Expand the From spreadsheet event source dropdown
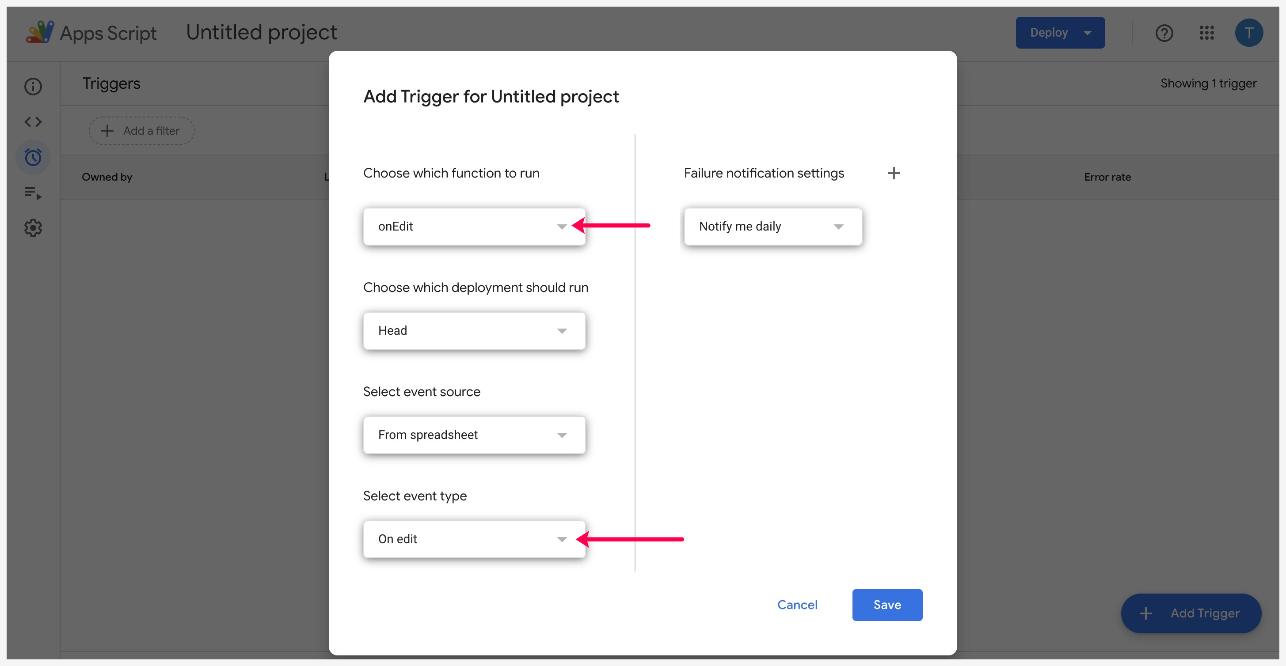This screenshot has width=1286, height=666. [x=474, y=435]
